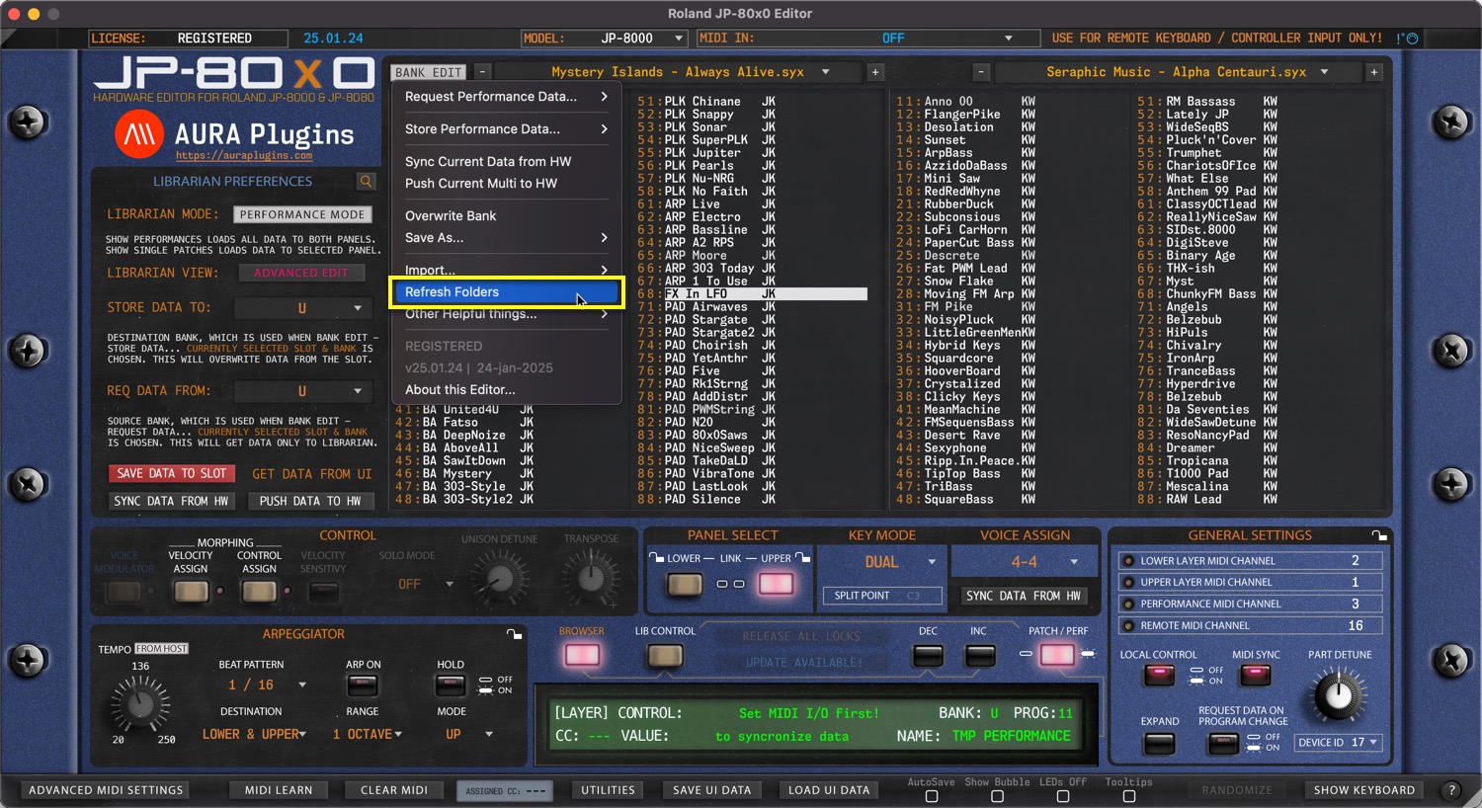Screen dimensions: 1482x808
Task: Click the plus icon beside Mystery Islands bank
Action: [x=875, y=72]
